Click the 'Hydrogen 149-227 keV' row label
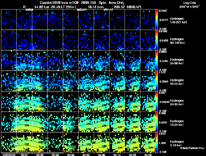This screenshot has width=206, height=156. pyautogui.click(x=178, y=20)
